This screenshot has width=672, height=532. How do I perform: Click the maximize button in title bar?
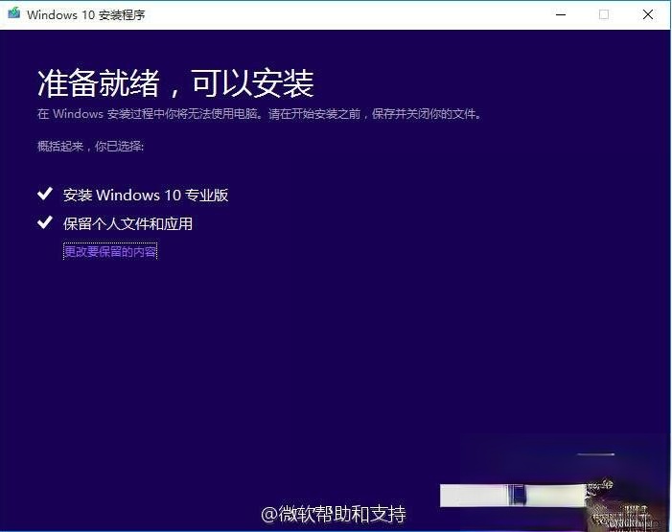pos(604,14)
